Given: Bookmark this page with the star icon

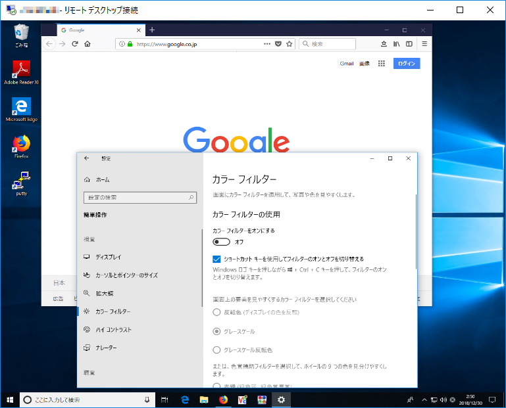Looking at the screenshot, I should tap(289, 44).
